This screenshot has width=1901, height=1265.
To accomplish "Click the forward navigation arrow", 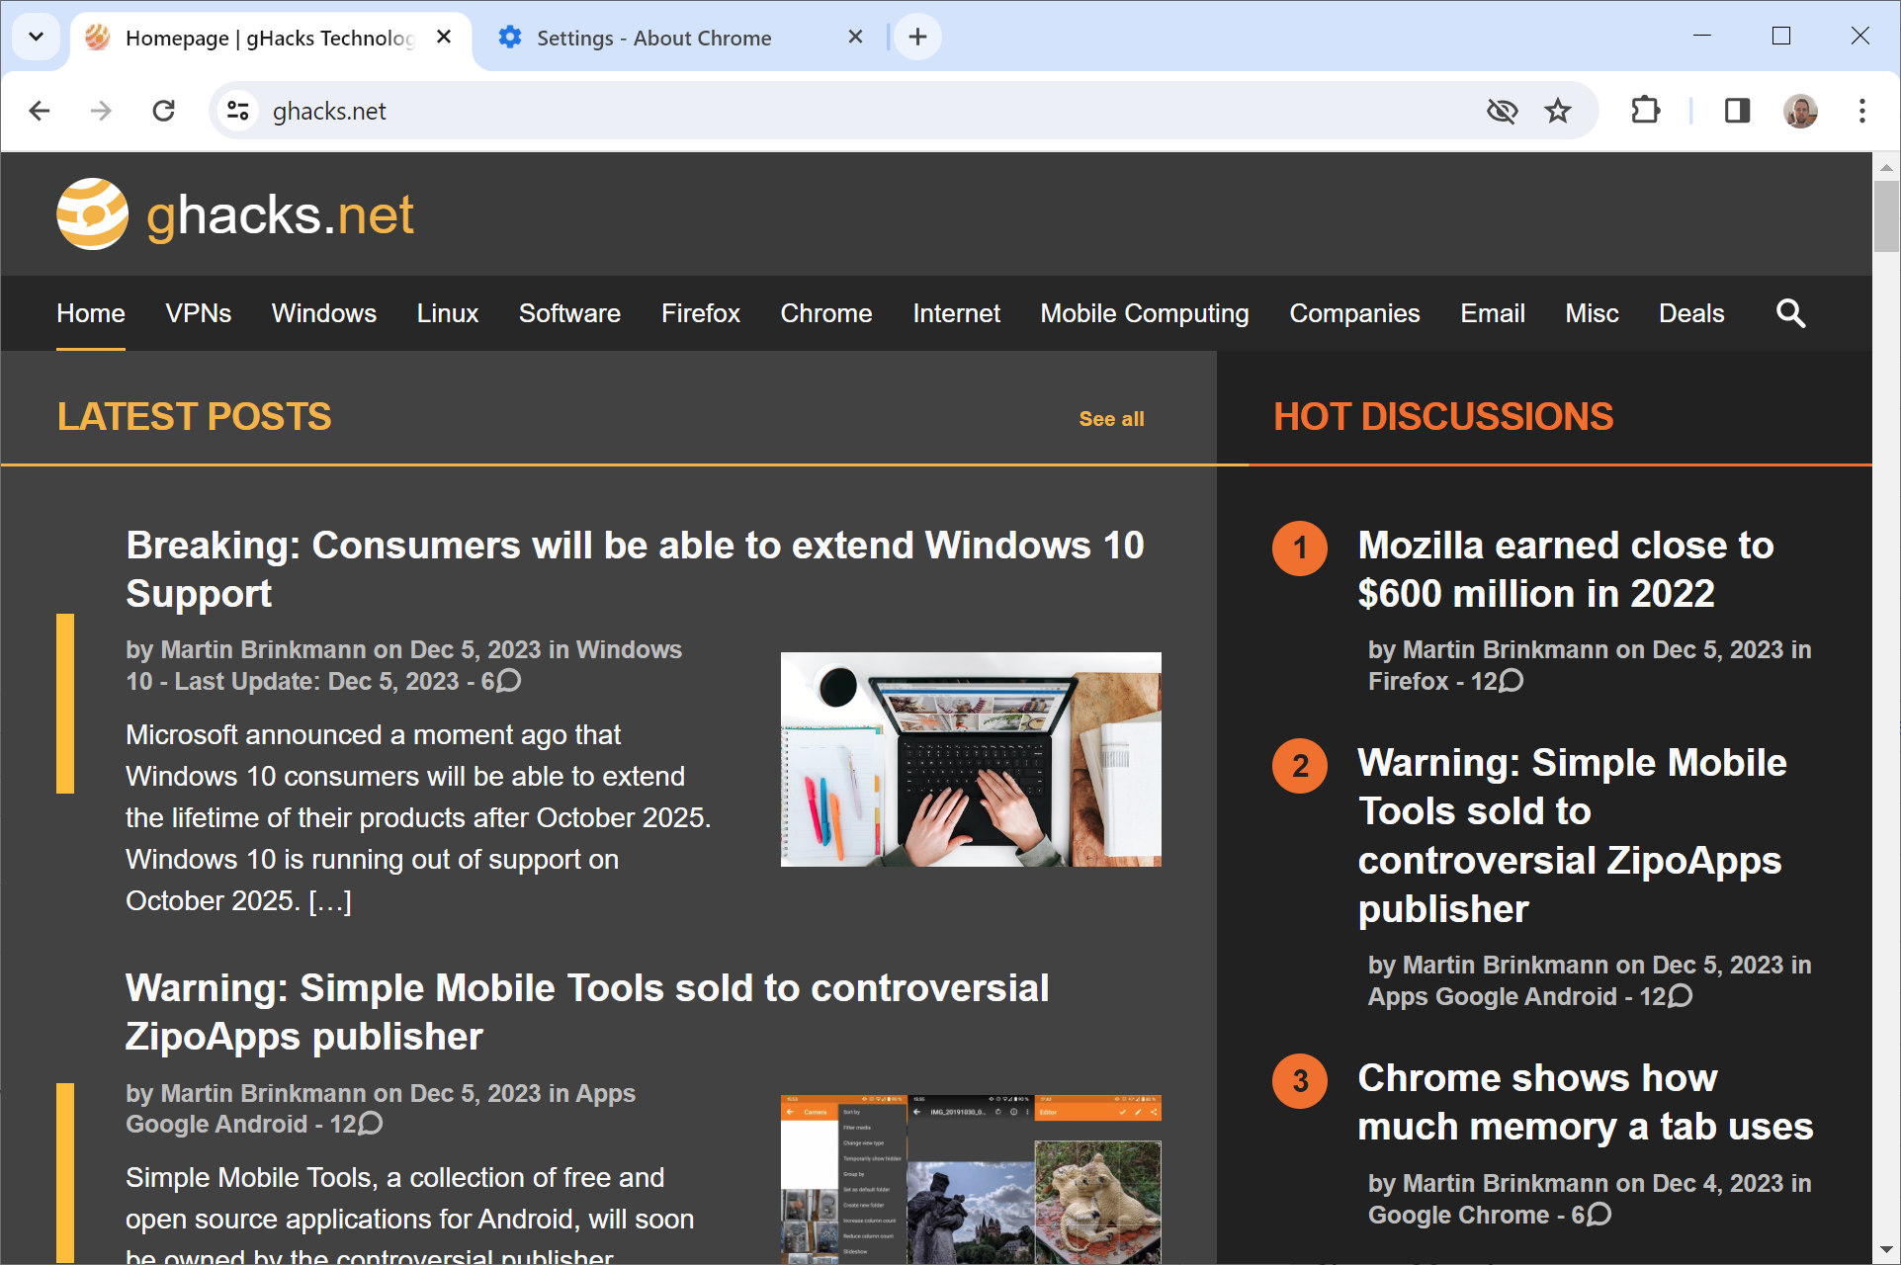I will click(x=101, y=111).
